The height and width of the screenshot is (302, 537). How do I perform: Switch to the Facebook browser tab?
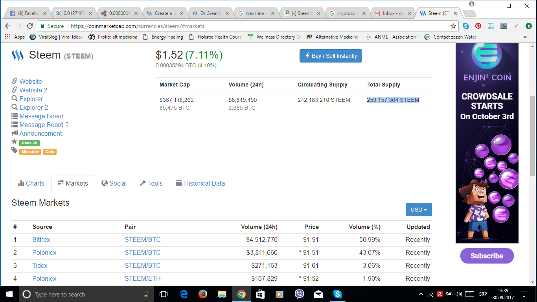pyautogui.click(x=28, y=13)
